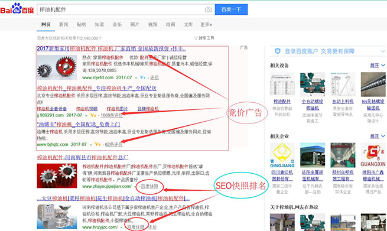Open dropdown arrow next to www.rqwfcl.com

tap(136, 78)
